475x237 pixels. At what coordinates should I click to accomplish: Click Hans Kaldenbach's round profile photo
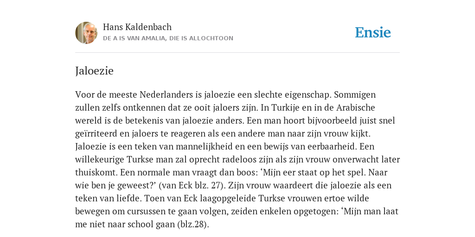tap(86, 33)
